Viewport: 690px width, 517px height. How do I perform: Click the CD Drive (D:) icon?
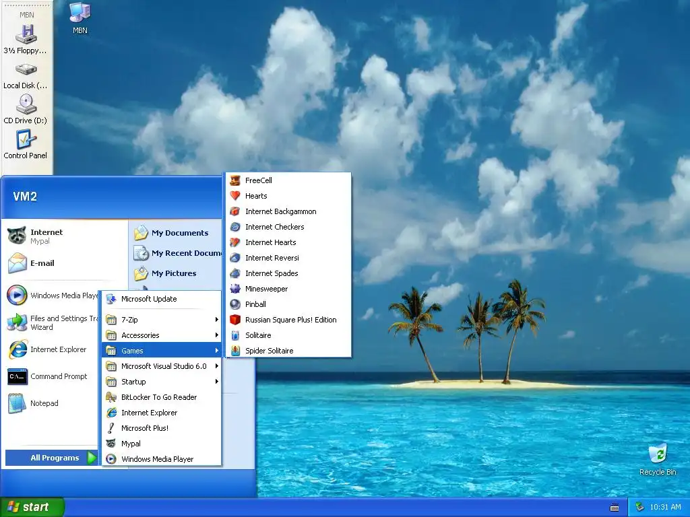(26, 104)
